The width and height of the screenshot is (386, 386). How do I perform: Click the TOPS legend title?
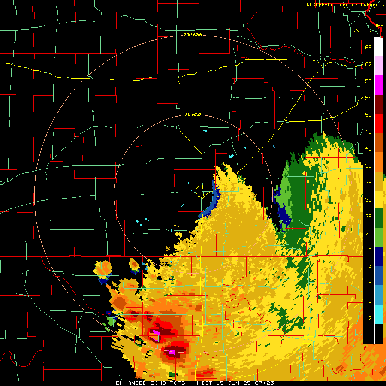pos(377,26)
